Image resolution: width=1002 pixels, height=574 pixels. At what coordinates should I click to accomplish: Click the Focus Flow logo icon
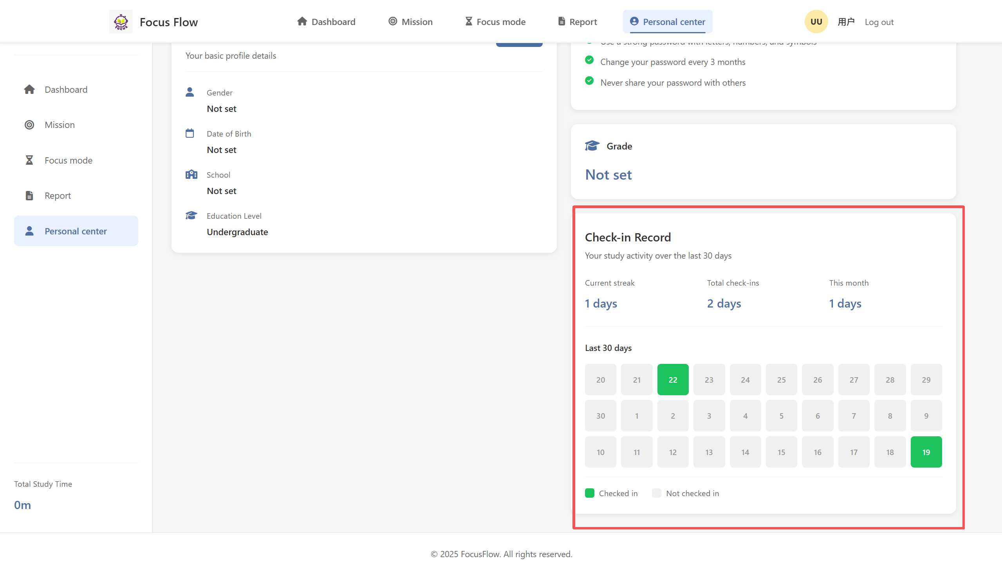tap(121, 22)
